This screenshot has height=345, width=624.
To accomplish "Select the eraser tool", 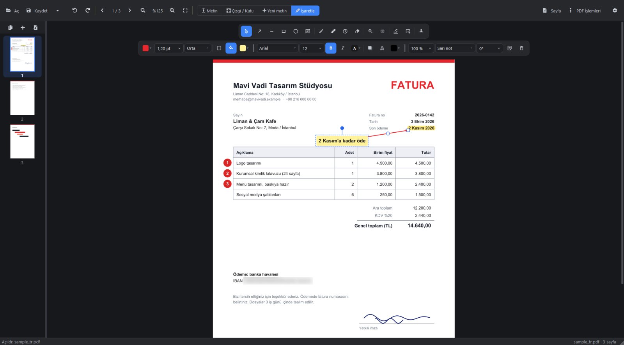I will 357,31.
